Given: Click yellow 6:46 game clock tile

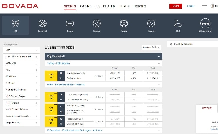Looking at the screenshot, I should pos(51,76).
